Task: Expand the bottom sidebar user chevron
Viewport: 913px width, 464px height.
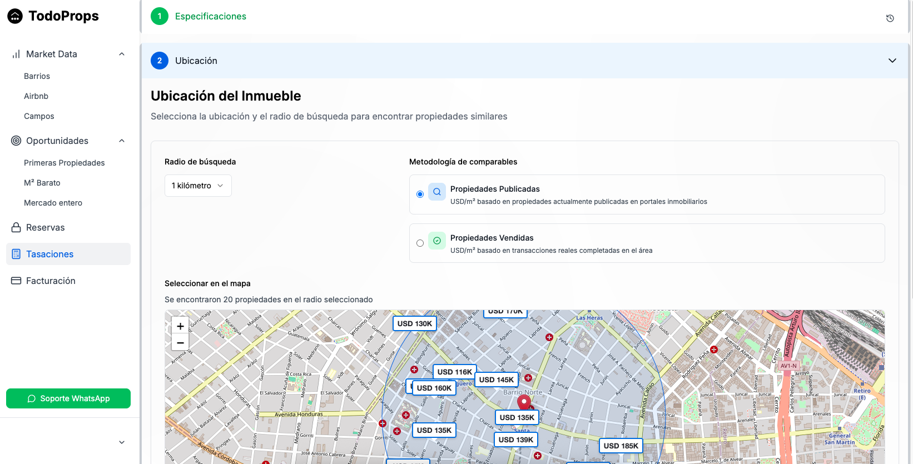Action: tap(122, 442)
